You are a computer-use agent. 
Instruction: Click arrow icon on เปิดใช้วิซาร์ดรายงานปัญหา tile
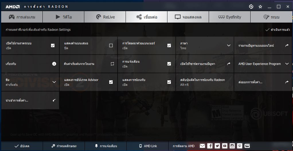(x=228, y=64)
